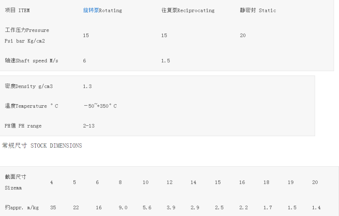Click the density value 1.3
This screenshot has width=339, height=216.
pyautogui.click(x=87, y=86)
